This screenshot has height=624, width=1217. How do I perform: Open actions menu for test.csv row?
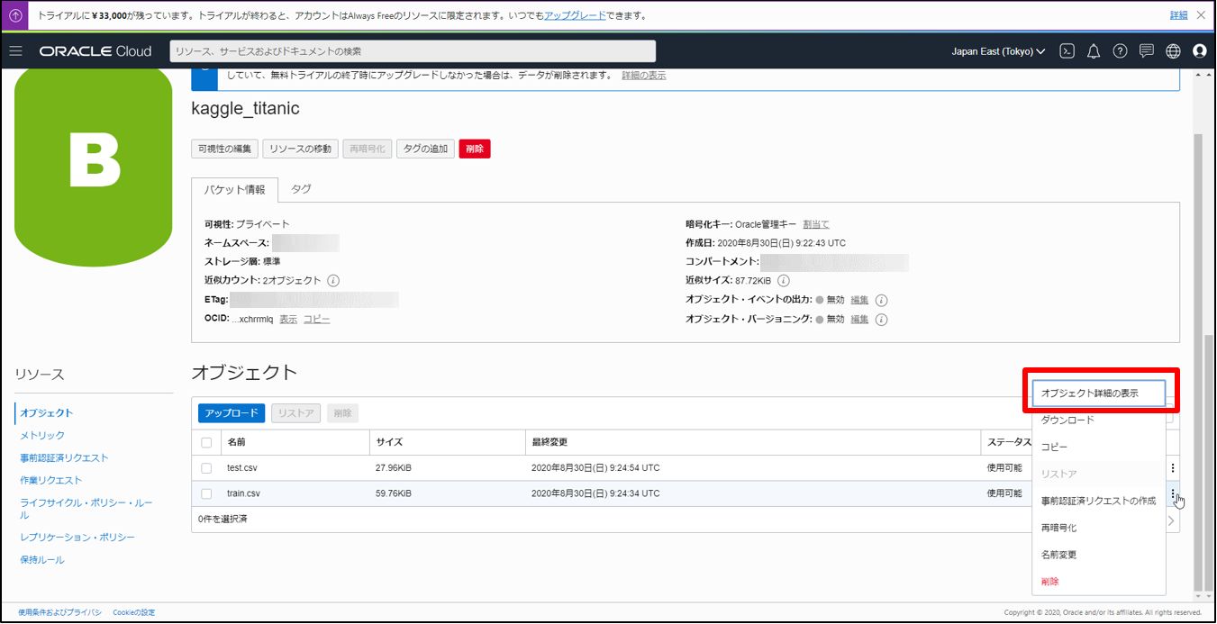1172,468
